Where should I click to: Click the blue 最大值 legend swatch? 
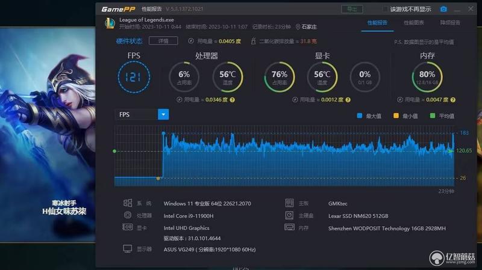pos(359,115)
